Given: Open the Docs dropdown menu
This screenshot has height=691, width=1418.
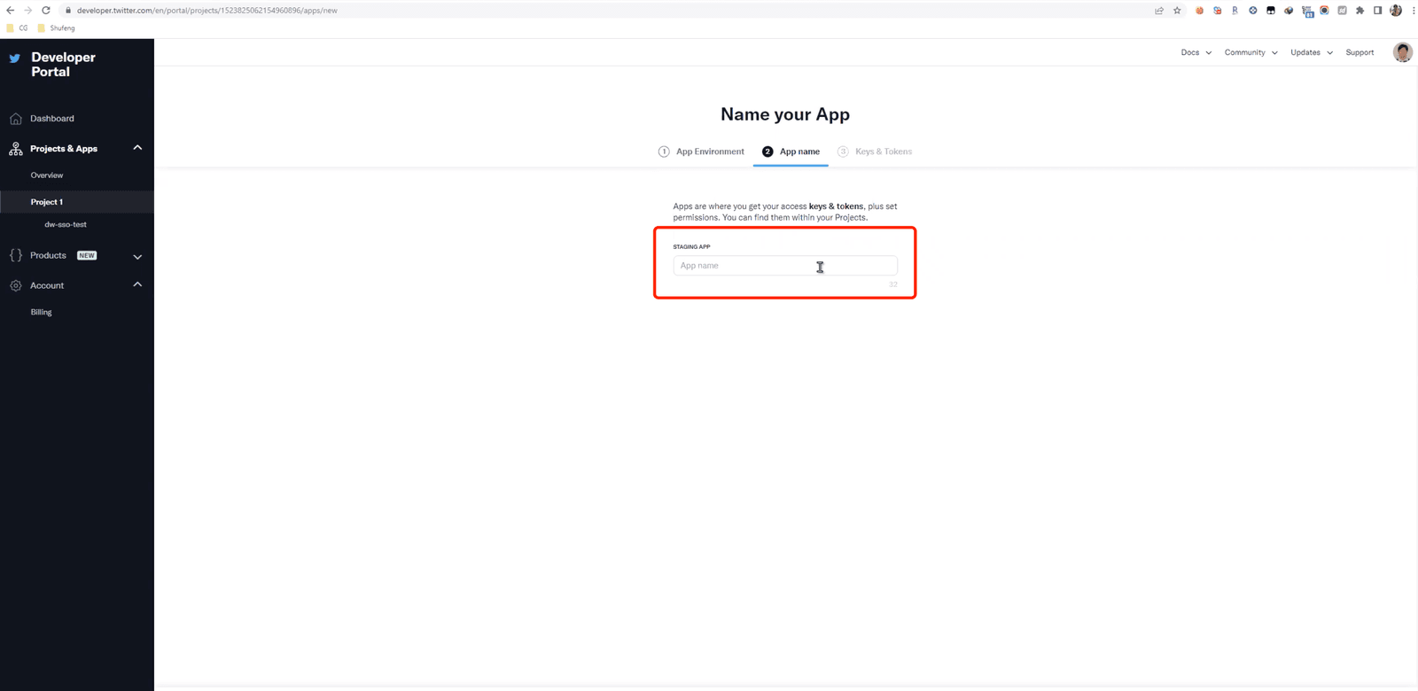Looking at the screenshot, I should click(1196, 52).
